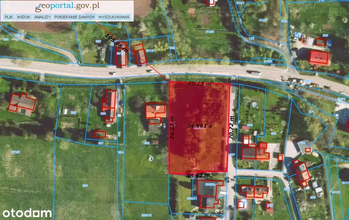The width and height of the screenshot is (349, 220).
Task: Select parcel 514/2 on the map
Action: (x=255, y=20)
